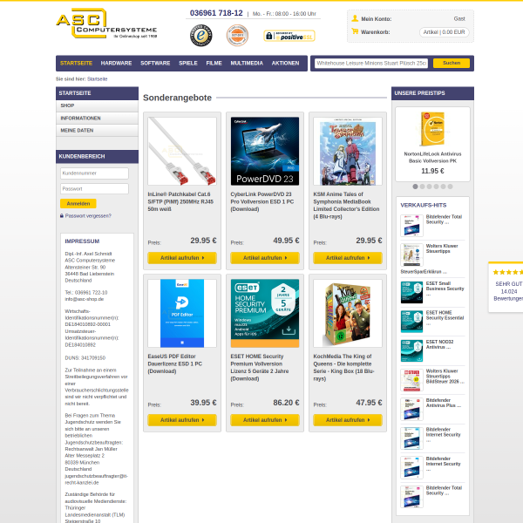Open Wolters Kluwer Steuertipps SteuerSparErklärung thumbnail
The width and height of the screenshot is (523, 523).
[411, 255]
